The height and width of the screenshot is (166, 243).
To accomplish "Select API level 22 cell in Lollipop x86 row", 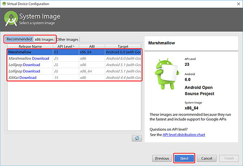I will click(66, 65).
